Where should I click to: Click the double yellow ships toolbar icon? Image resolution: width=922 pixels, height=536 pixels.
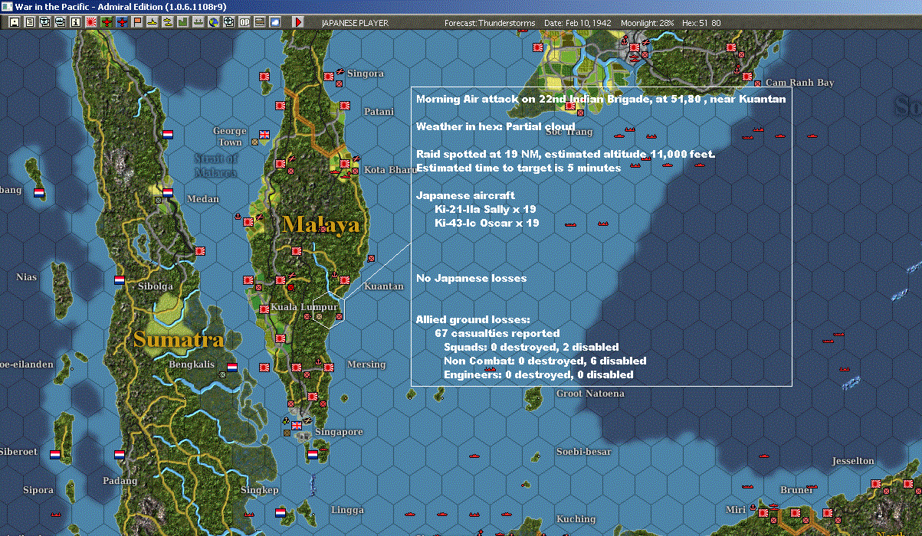pyautogui.click(x=168, y=22)
